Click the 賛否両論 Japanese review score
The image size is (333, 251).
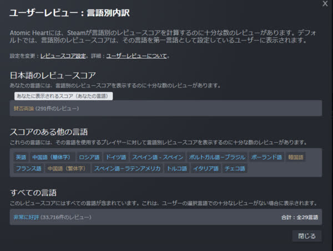(24, 109)
